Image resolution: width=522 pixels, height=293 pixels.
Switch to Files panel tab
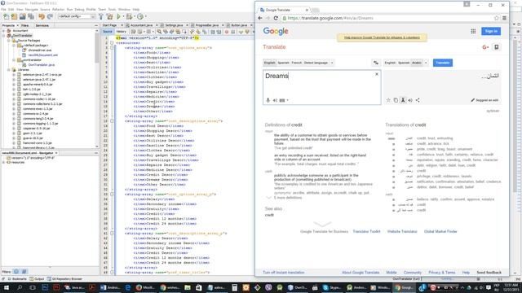point(25,25)
